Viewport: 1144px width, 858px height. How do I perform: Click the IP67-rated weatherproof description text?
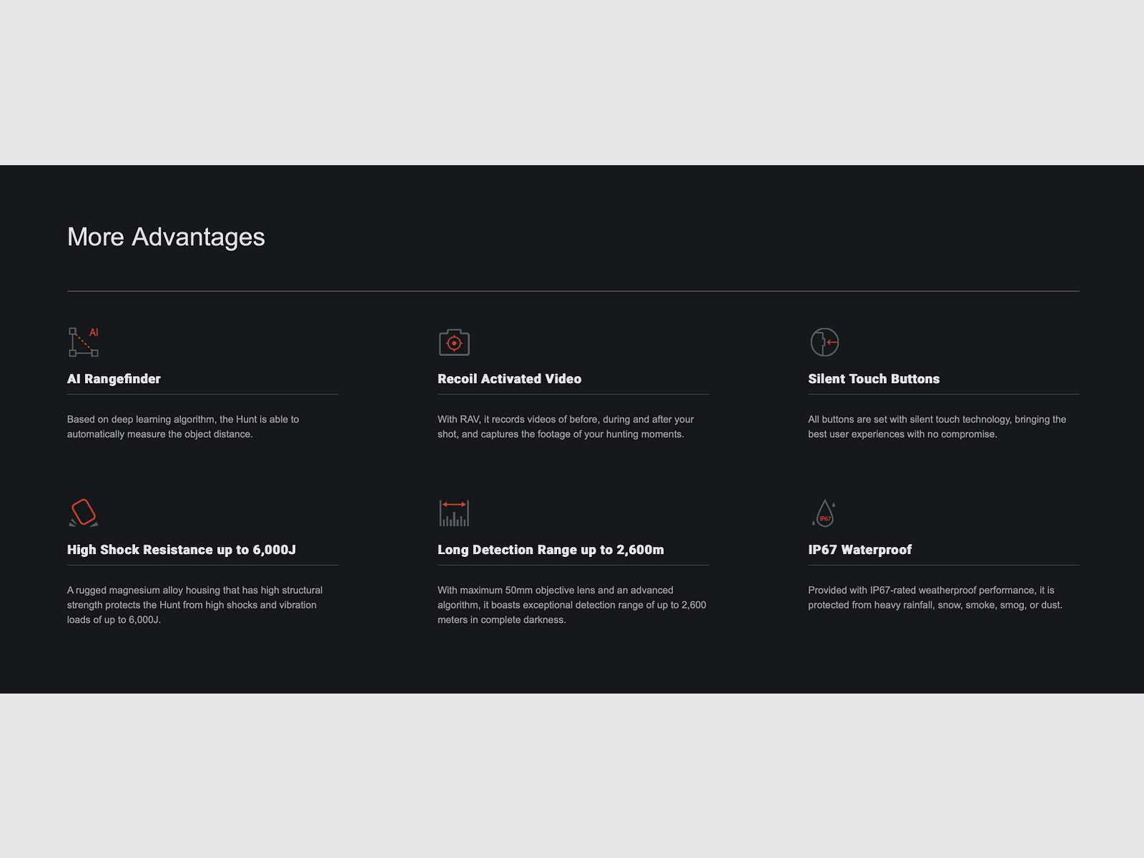(x=935, y=598)
